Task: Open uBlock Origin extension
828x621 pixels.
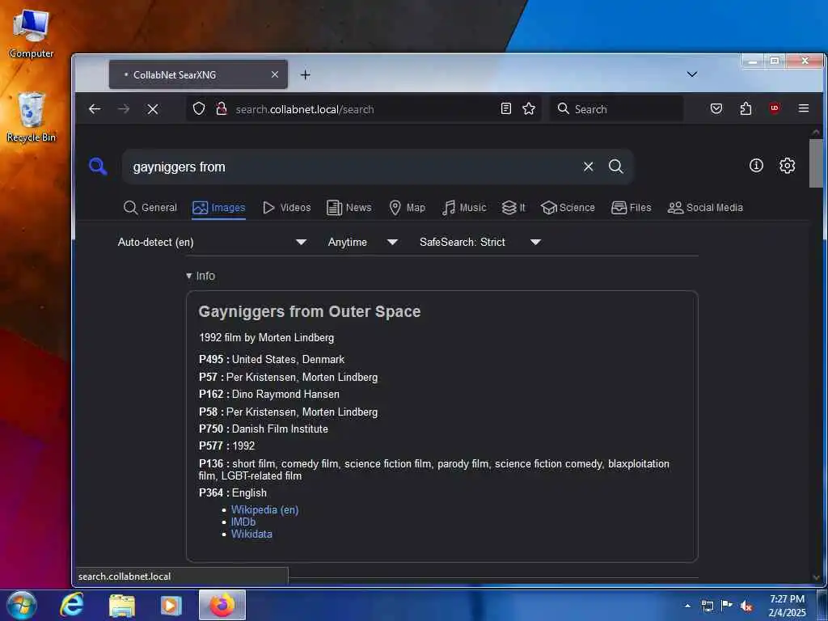Action: click(x=775, y=108)
